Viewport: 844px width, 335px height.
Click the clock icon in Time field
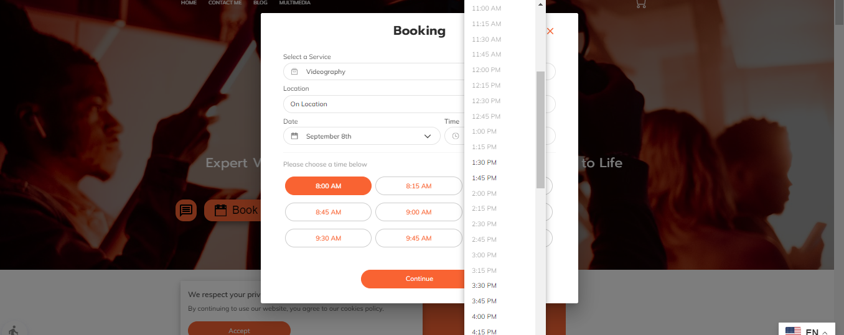point(456,136)
